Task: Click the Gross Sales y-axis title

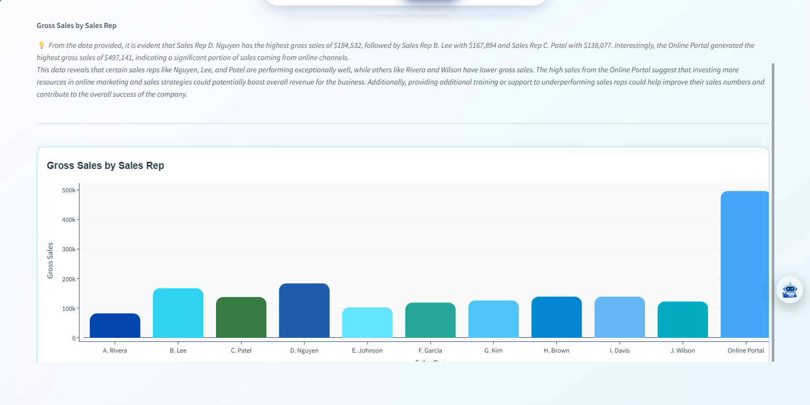Action: point(50,261)
